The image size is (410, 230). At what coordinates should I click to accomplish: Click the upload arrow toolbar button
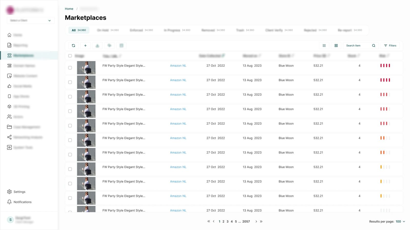(x=97, y=45)
